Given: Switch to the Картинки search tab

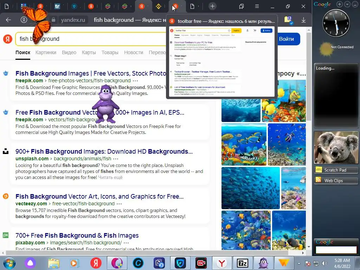Looking at the screenshot, I should coord(46,52).
